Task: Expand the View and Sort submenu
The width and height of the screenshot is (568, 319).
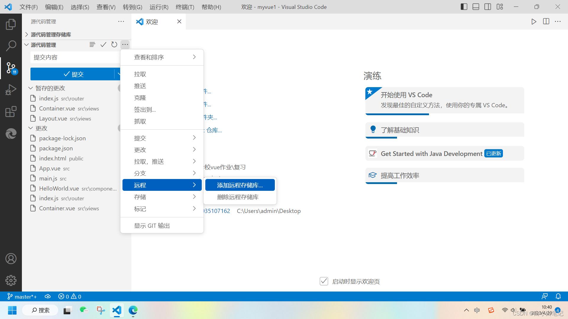Action: coord(162,57)
